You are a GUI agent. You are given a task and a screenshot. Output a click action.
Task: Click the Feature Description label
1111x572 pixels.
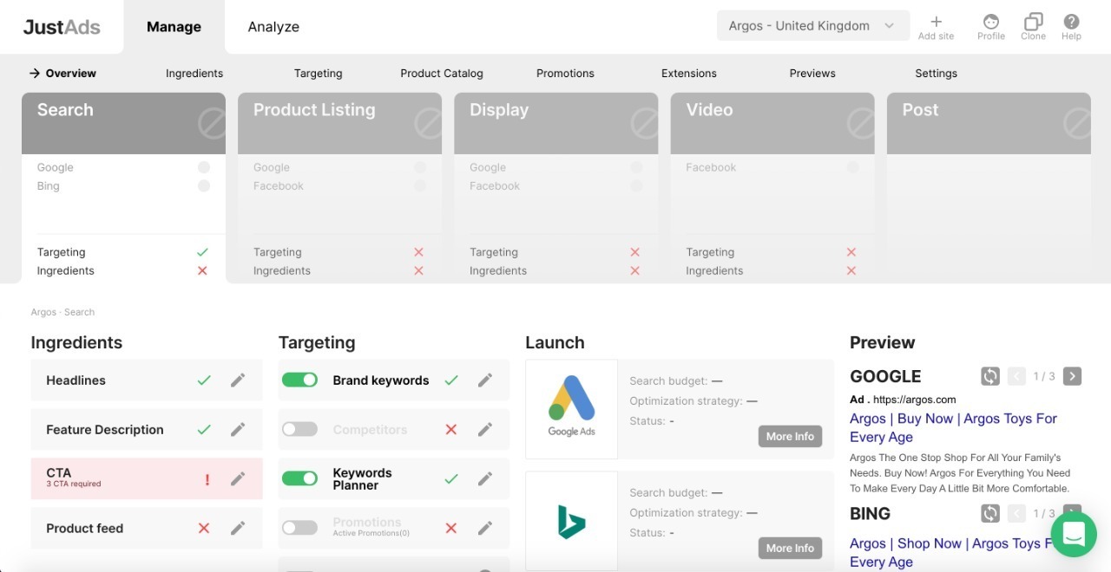(x=105, y=430)
